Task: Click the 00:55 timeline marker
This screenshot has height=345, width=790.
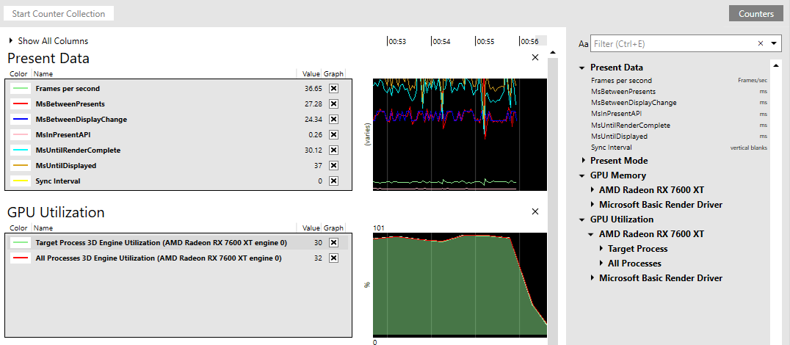Action: pos(486,42)
